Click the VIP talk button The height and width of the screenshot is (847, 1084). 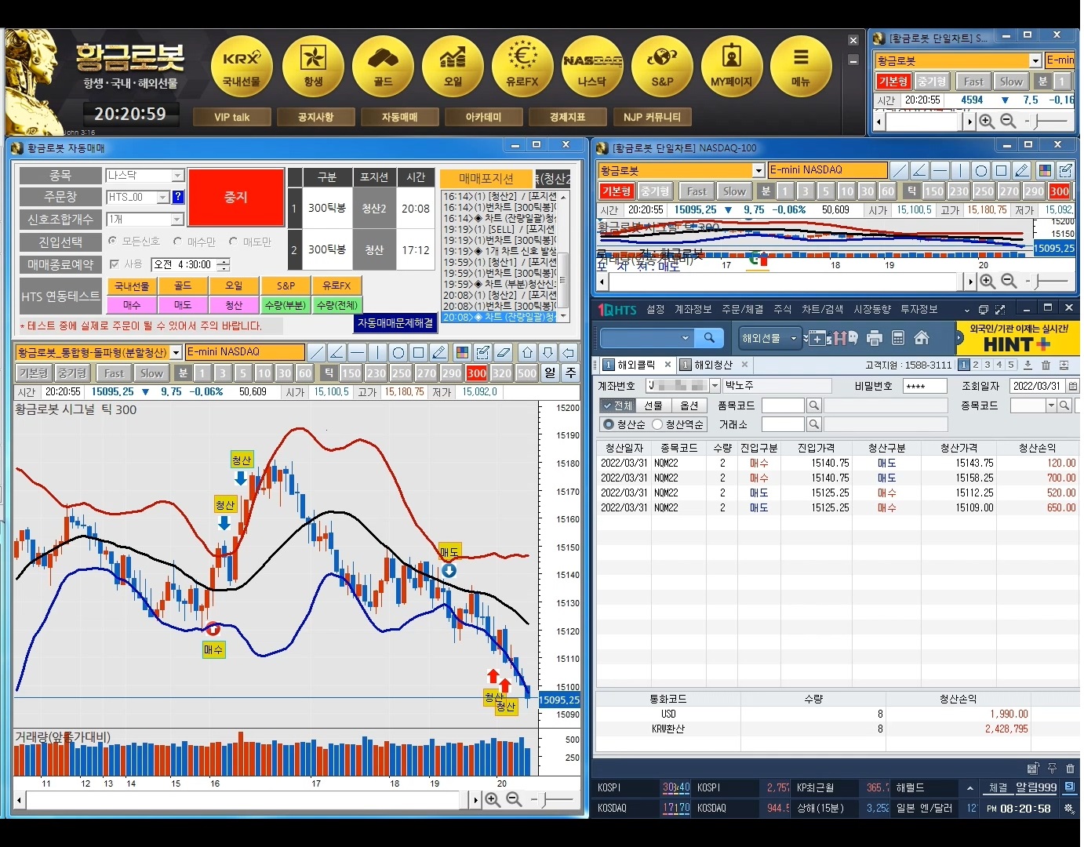pyautogui.click(x=232, y=117)
